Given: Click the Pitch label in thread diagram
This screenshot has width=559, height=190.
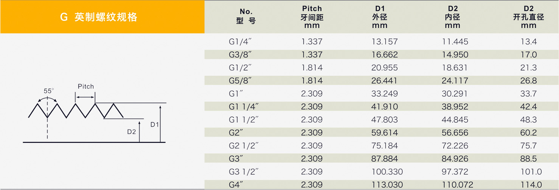Looking at the screenshot, I should tap(86, 86).
